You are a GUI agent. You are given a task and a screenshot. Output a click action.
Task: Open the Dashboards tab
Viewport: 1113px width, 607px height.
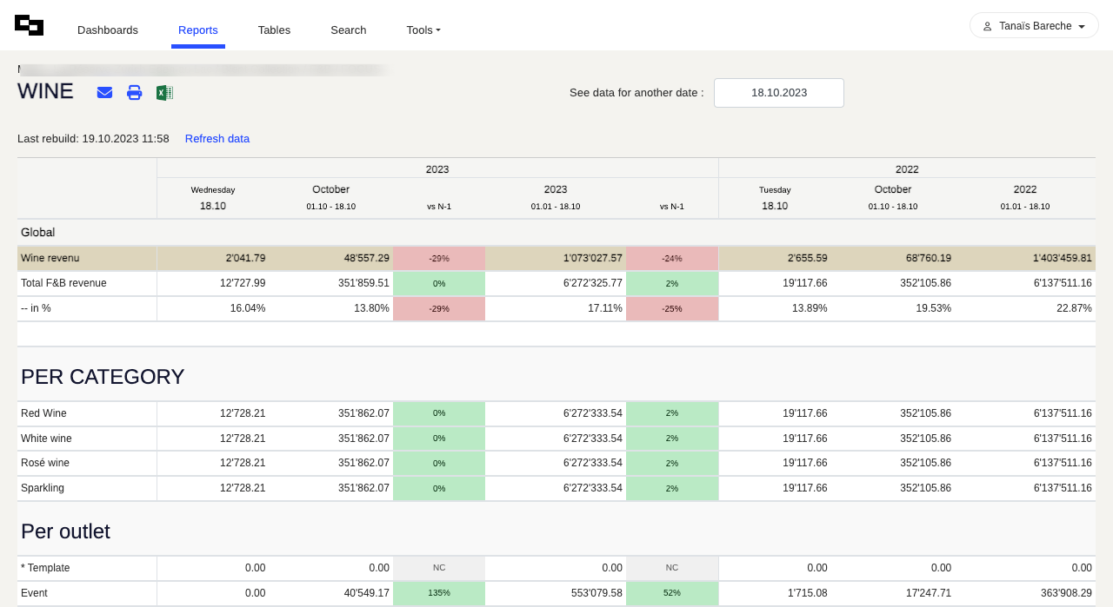108,30
